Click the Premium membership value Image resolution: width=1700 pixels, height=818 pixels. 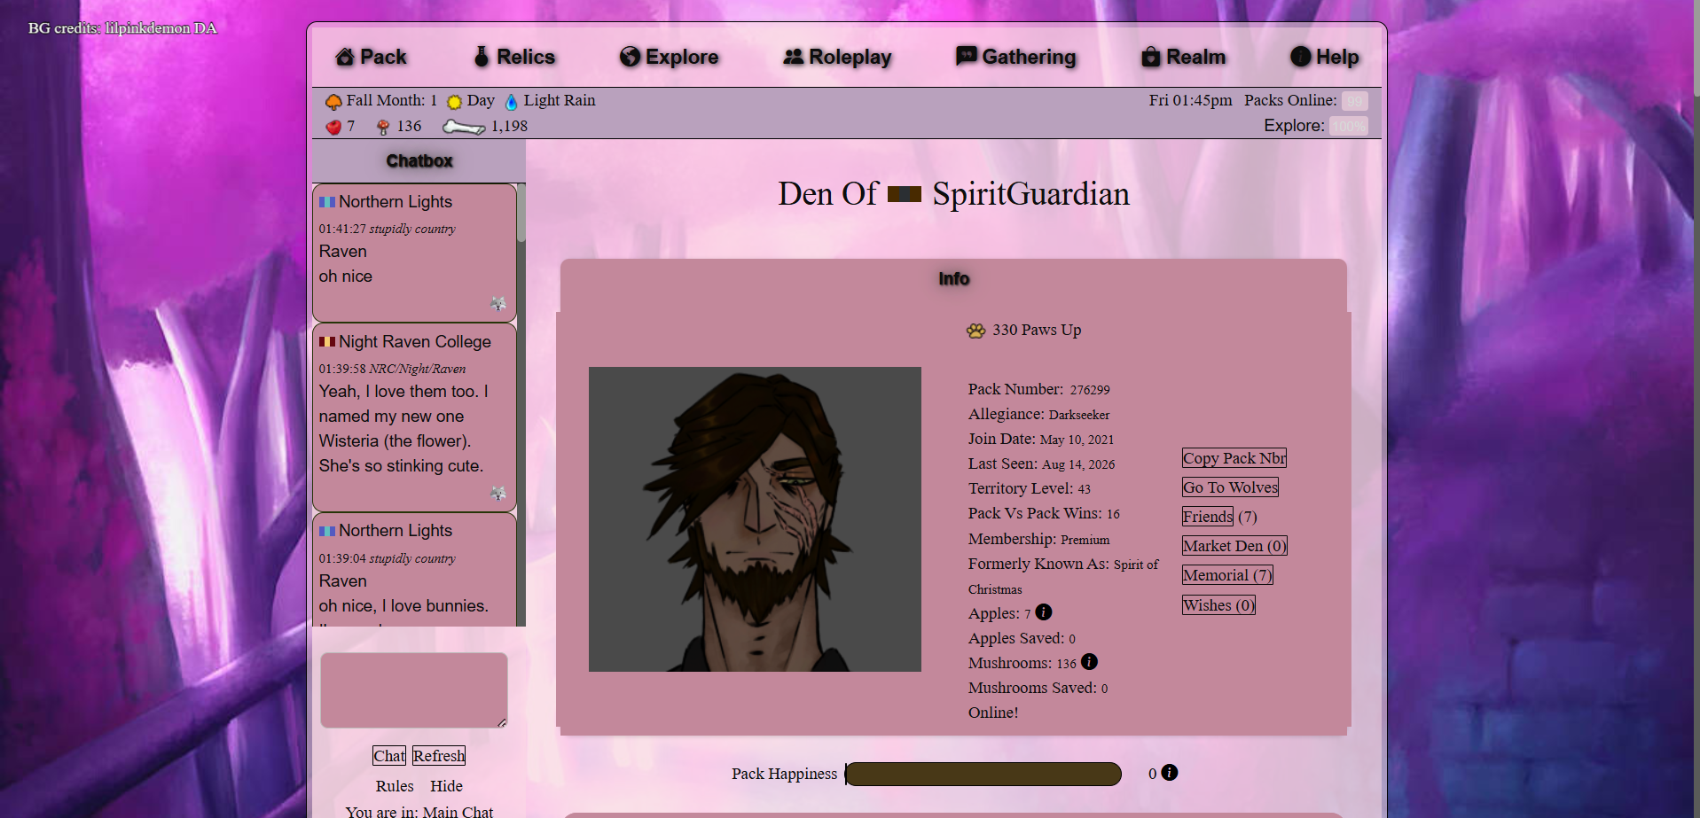(1085, 540)
